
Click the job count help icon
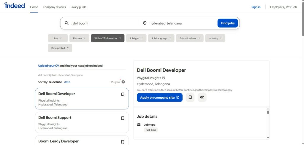pos(123,82)
